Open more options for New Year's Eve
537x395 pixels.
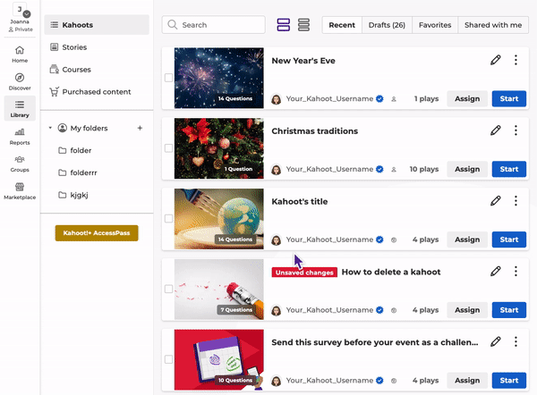[516, 60]
